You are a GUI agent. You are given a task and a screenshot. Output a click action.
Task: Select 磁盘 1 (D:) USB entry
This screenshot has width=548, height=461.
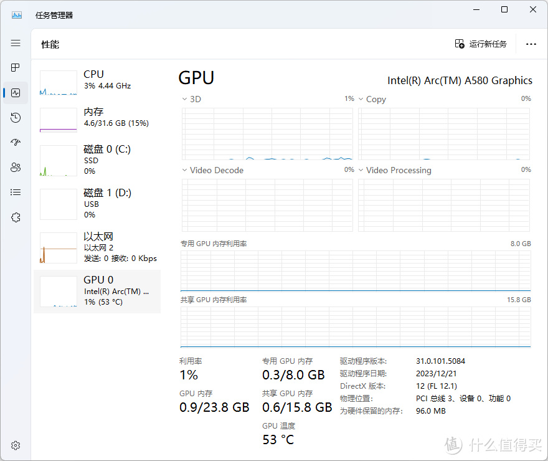click(x=97, y=204)
